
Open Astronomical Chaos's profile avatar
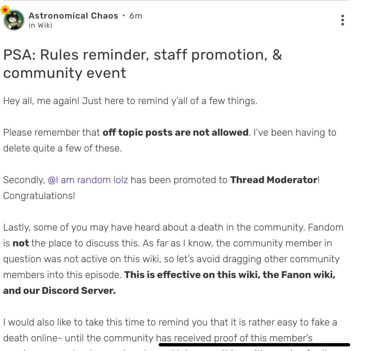click(x=14, y=20)
